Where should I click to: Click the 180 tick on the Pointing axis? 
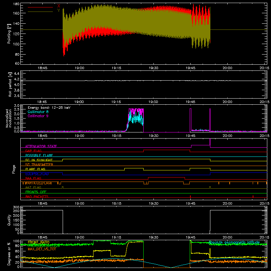[x=16, y=4]
